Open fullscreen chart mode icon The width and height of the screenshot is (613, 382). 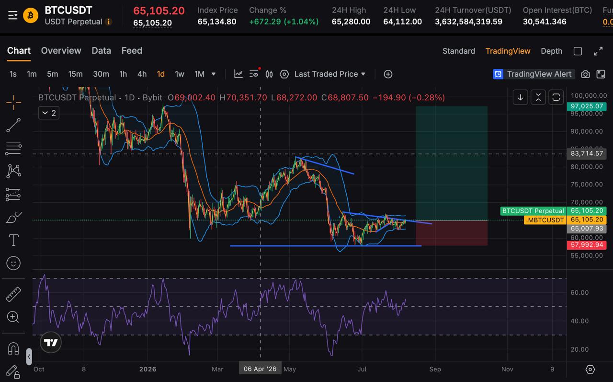[601, 74]
